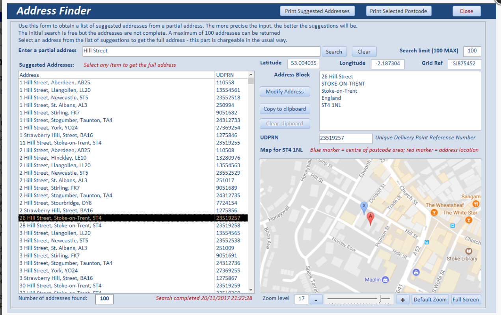The image size is (501, 315).
Task: Click the Maplin shop marker on map
Action: click(x=386, y=280)
